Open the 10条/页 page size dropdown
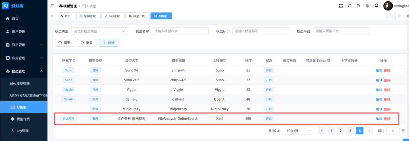Screen dimensions: 409x141 coord(299,131)
